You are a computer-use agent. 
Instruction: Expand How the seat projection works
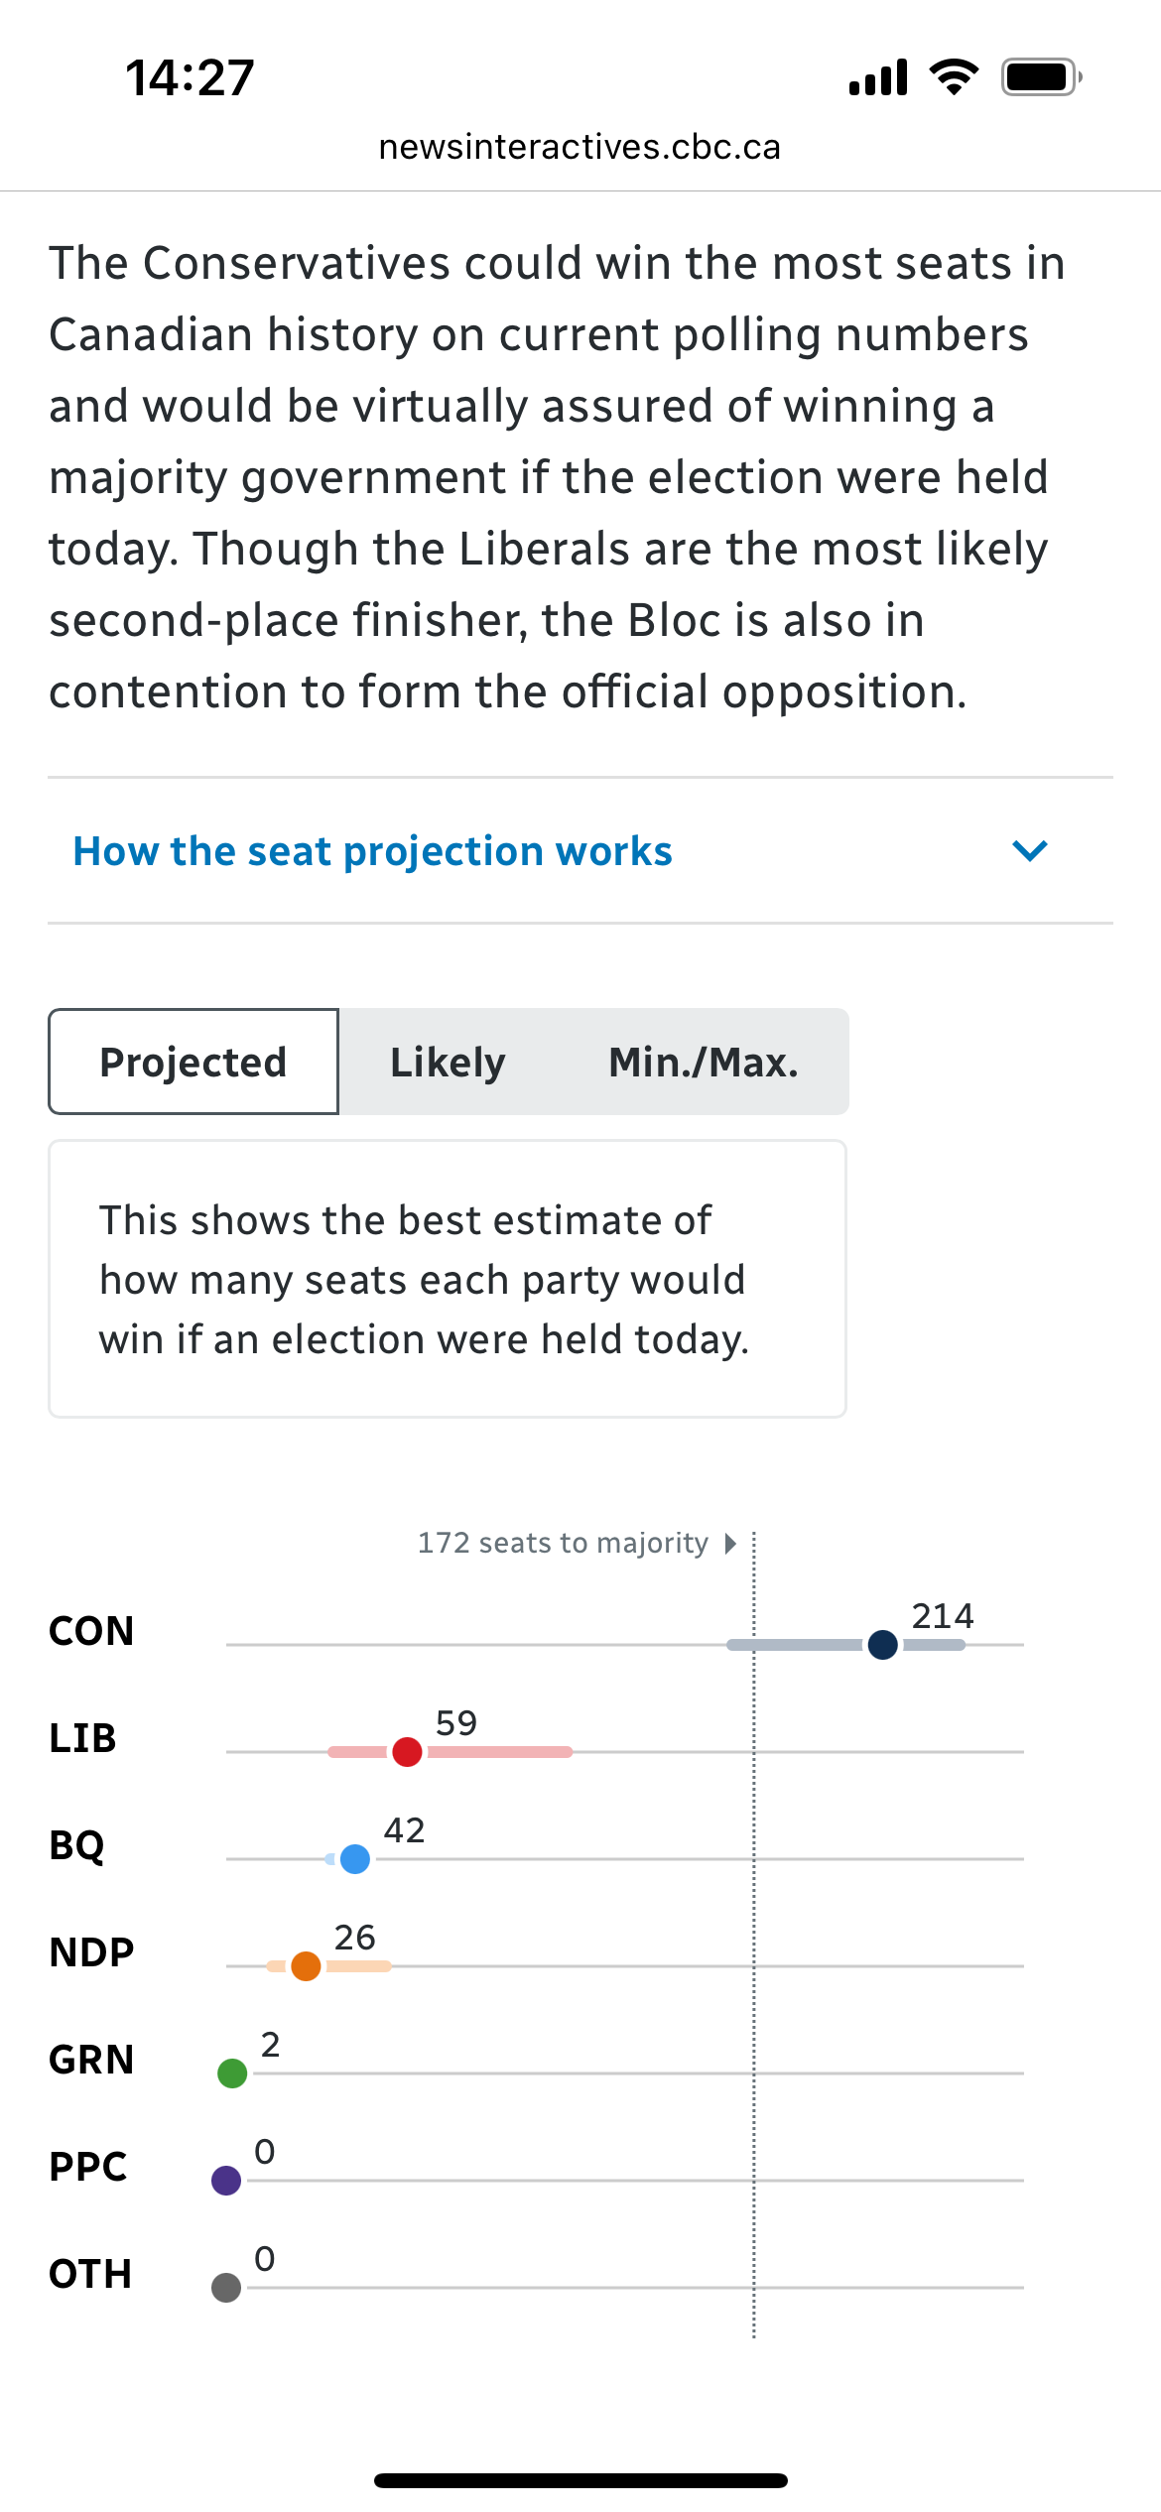(580, 851)
